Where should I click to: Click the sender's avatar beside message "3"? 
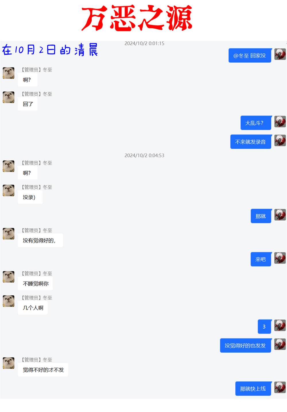(280, 325)
